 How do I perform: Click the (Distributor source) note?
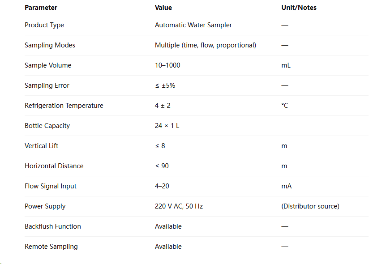(x=310, y=206)
